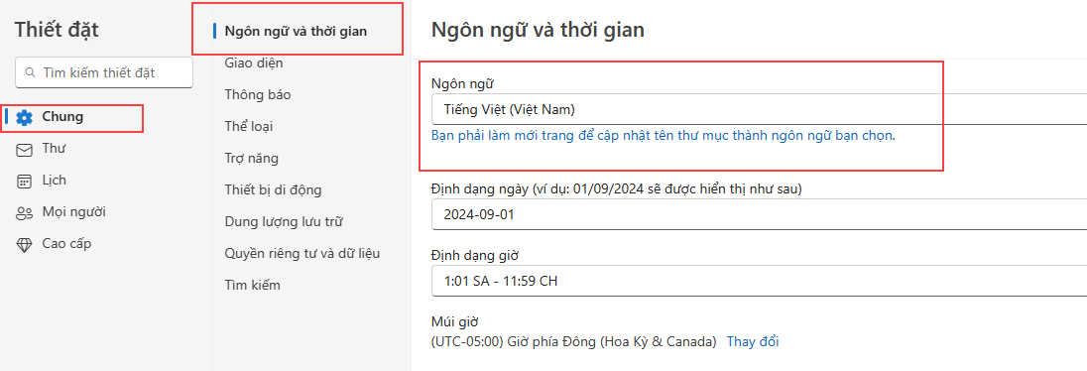The image size is (1087, 371).
Task: Click the Định dạng ngày label
Action: pyautogui.click(x=617, y=188)
